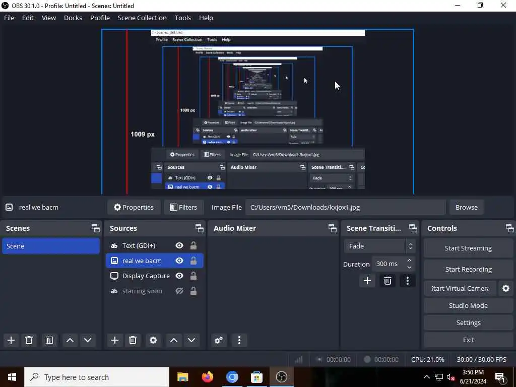Open the Help menu

pyautogui.click(x=206, y=18)
